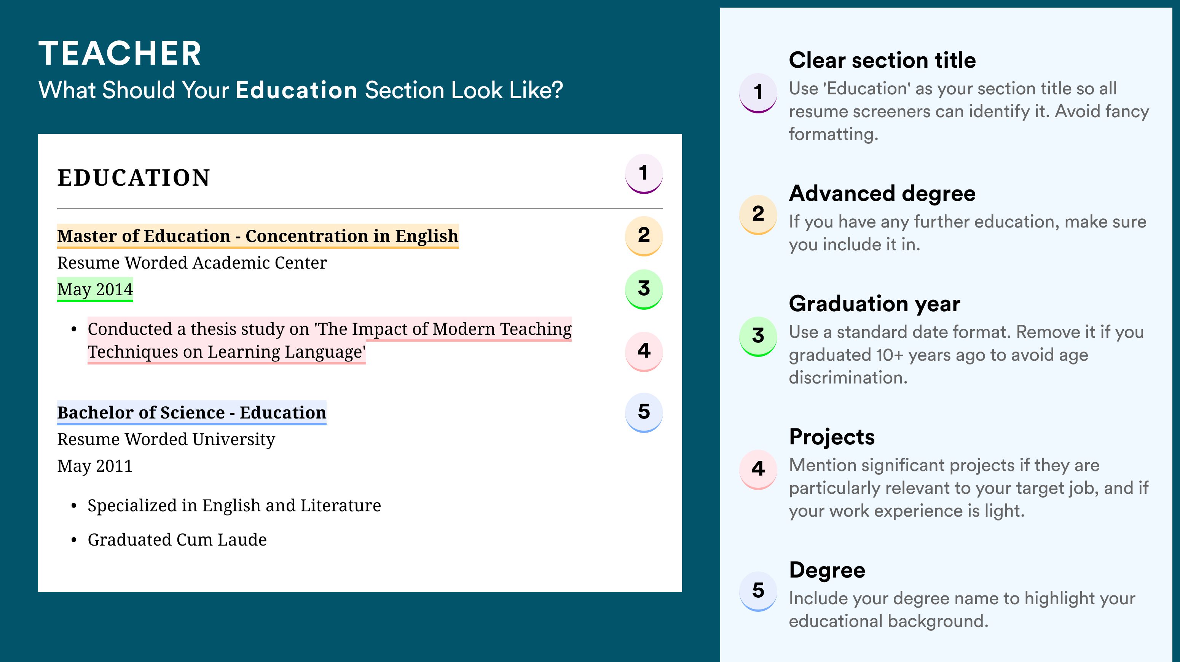Click the green number 3 badge next to May 2014
This screenshot has width=1180, height=662.
(644, 289)
